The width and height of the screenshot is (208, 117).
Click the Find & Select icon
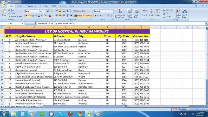(x=184, y=13)
